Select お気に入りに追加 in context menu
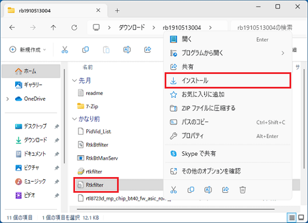Screen dimensions: 308x223 pos(228,95)
